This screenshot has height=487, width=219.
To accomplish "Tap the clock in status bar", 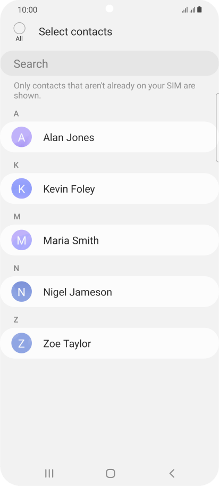I will 27,10.
